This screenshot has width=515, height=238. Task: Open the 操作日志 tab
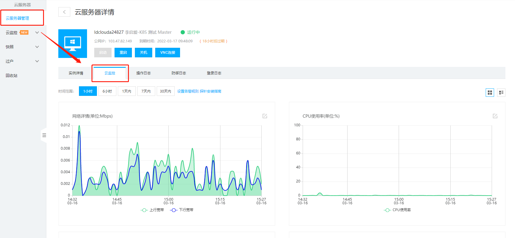143,73
